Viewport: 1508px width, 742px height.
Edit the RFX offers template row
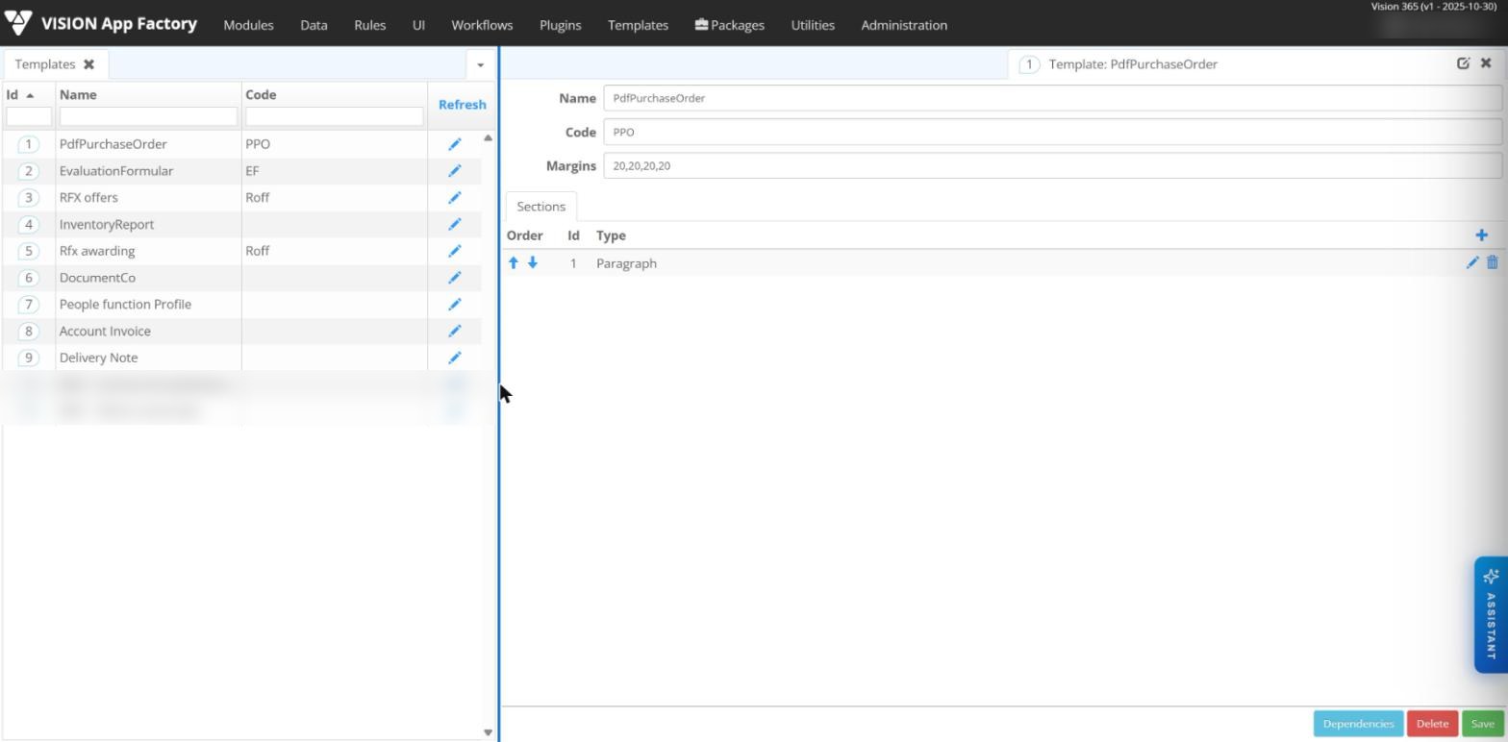click(455, 198)
